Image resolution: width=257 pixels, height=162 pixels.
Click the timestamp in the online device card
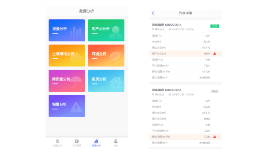point(183,29)
